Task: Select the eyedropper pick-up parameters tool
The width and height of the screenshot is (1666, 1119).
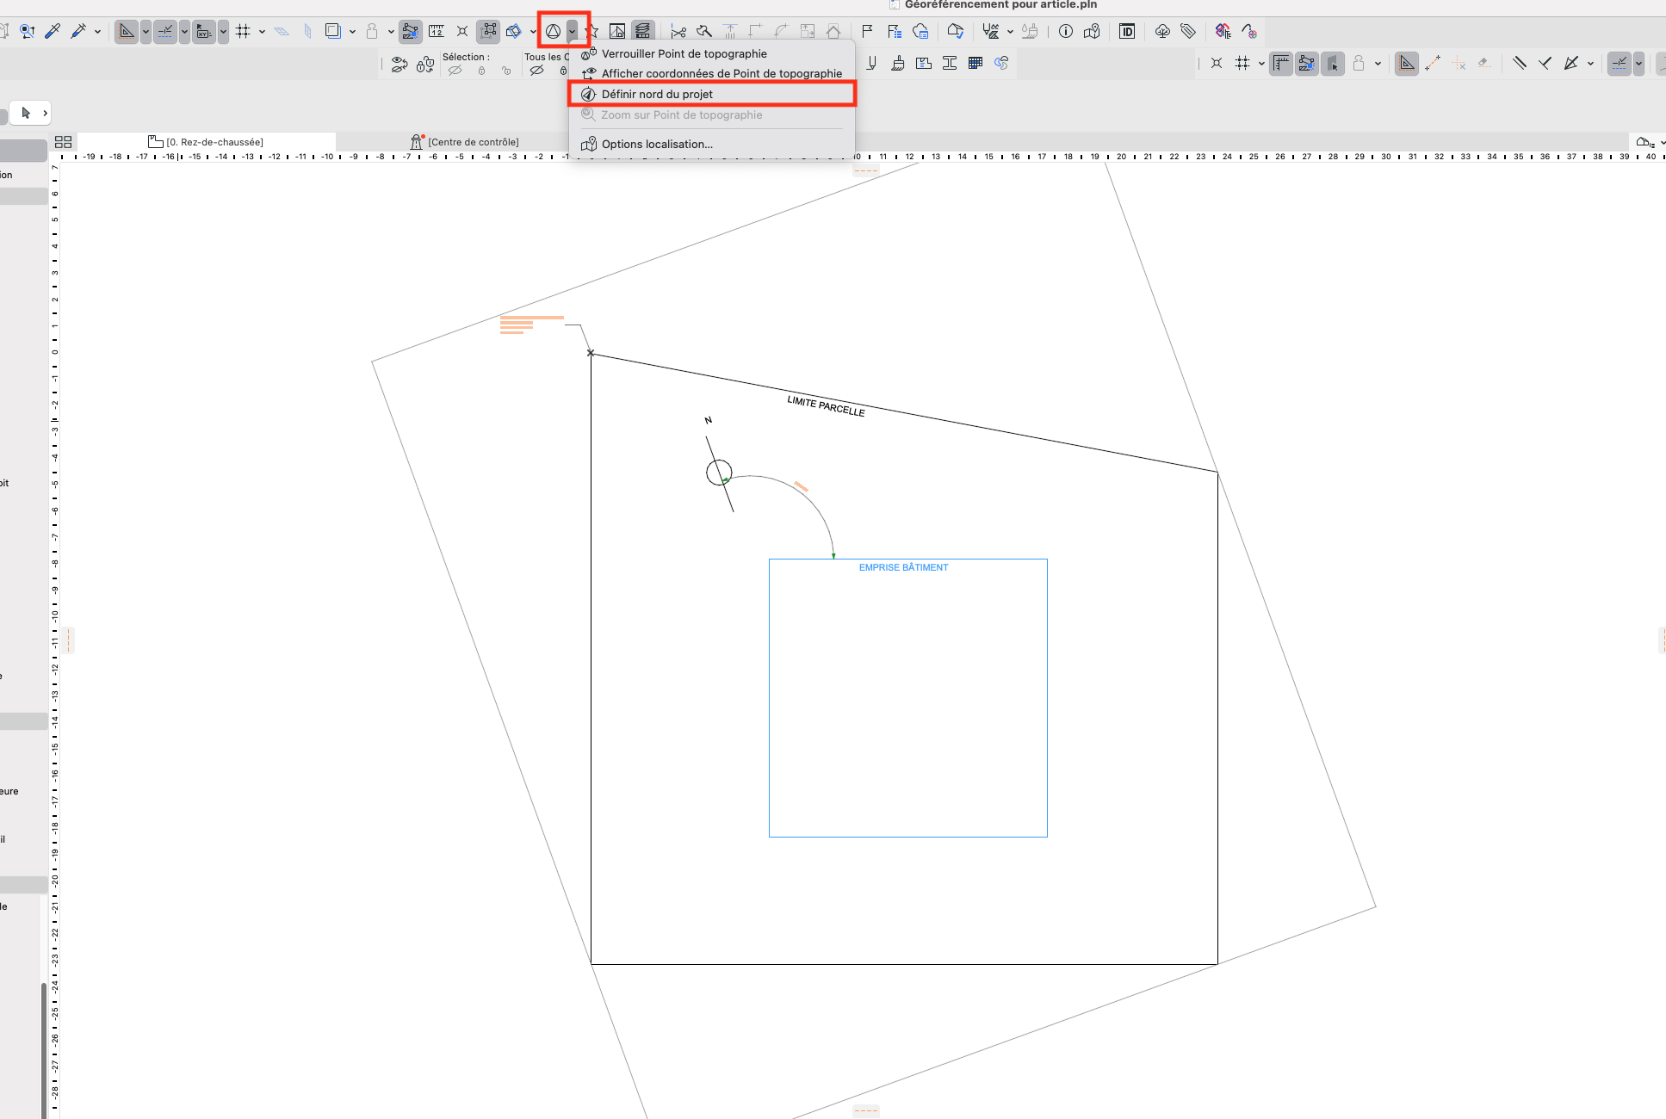Action: point(53,31)
